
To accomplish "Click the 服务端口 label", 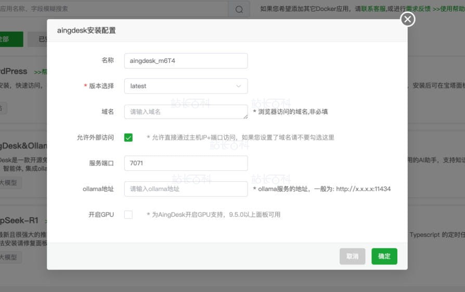I will tap(101, 163).
